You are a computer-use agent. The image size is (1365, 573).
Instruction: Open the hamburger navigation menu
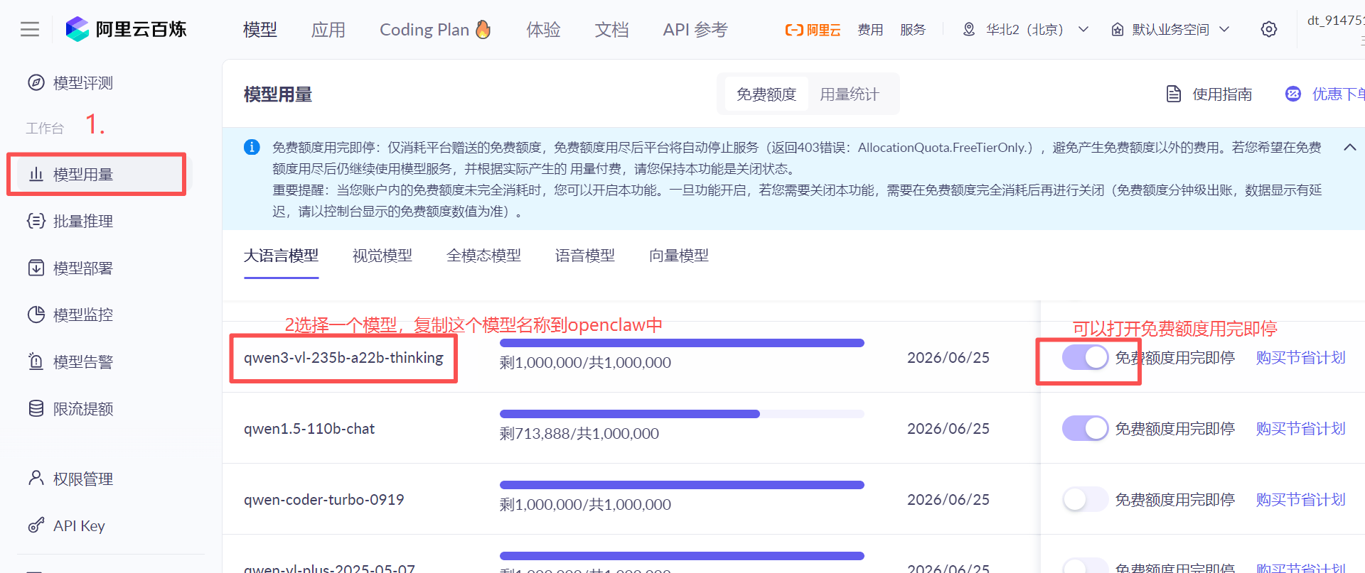30,29
